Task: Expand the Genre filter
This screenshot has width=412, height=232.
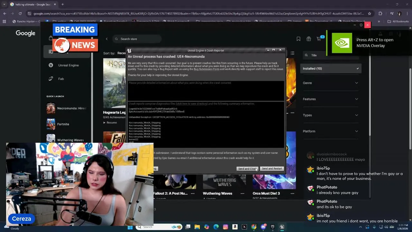Action: 331,83
